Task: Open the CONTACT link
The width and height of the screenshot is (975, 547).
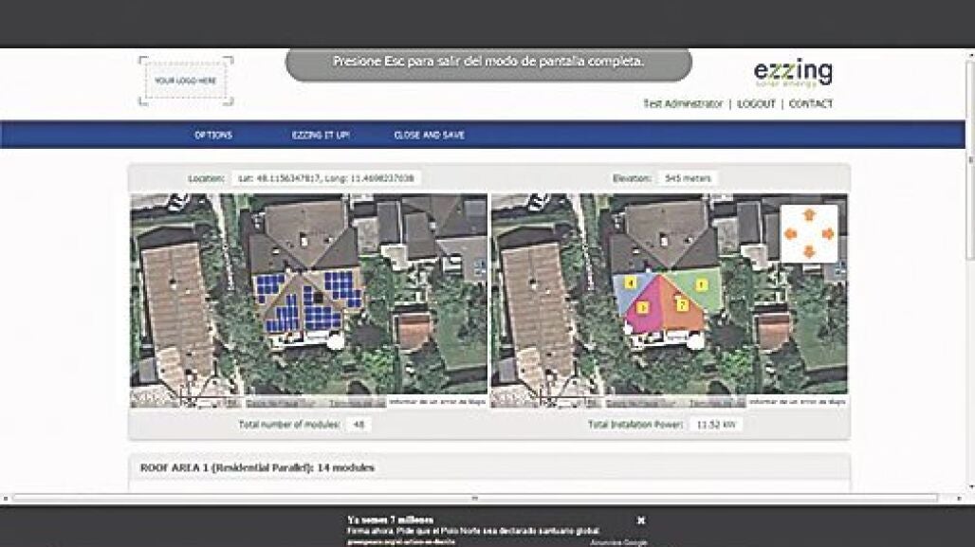Action: click(811, 104)
